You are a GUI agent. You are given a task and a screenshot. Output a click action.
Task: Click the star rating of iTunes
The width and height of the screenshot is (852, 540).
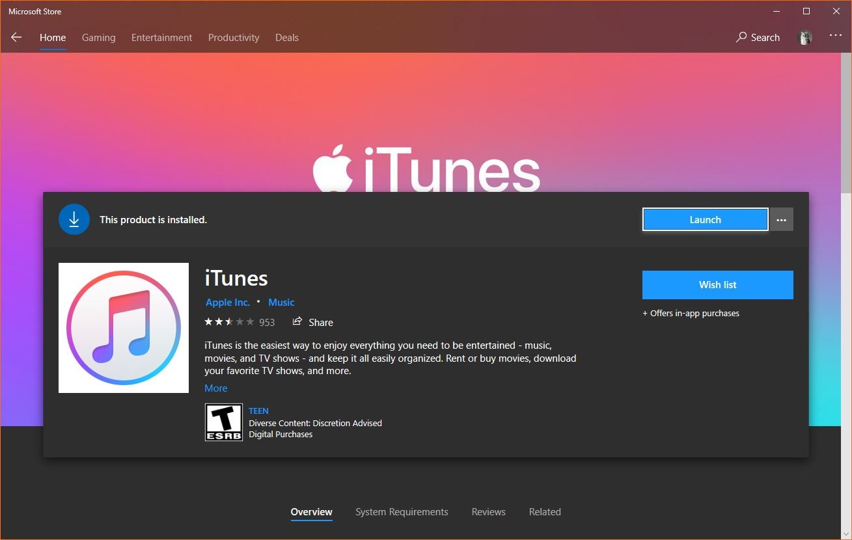(x=229, y=322)
